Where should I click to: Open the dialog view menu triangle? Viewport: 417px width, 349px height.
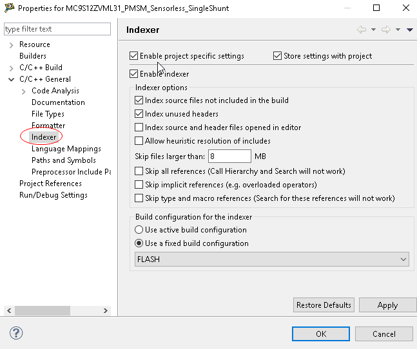(x=410, y=30)
